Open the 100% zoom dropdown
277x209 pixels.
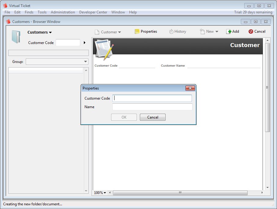pos(100,193)
